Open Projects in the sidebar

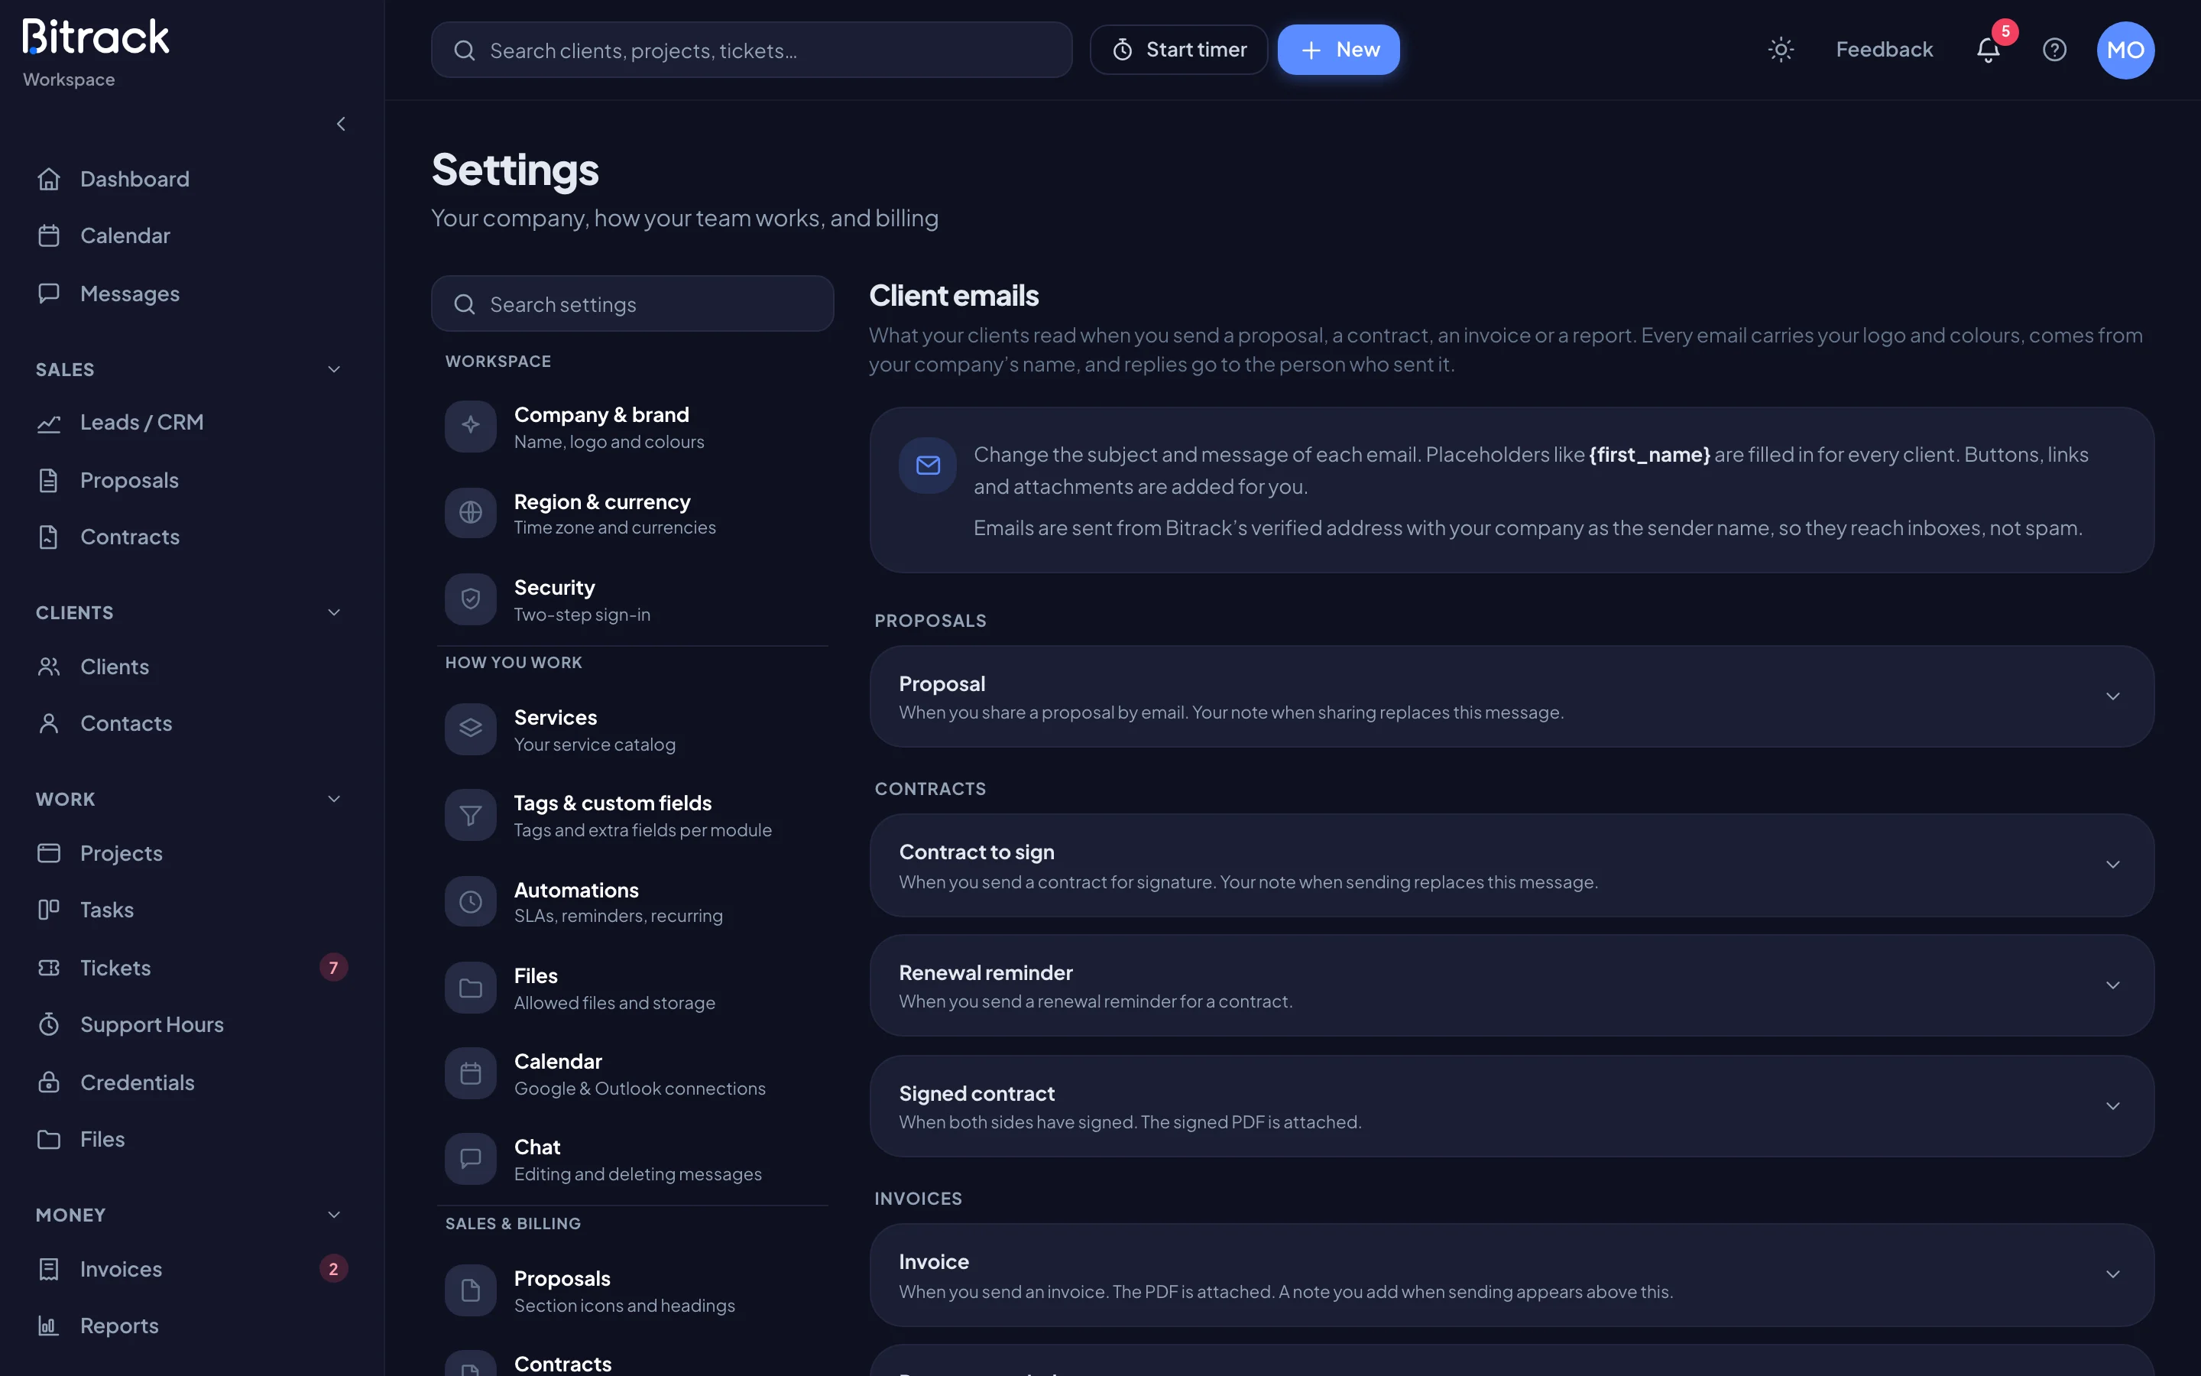click(x=192, y=852)
